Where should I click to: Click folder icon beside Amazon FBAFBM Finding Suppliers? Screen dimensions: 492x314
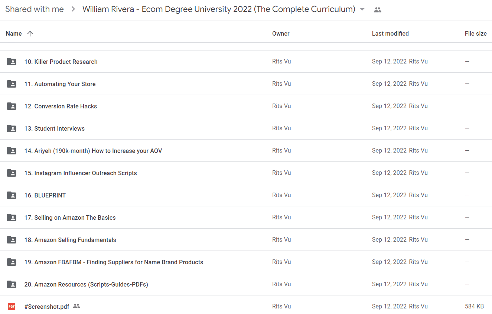coord(12,262)
